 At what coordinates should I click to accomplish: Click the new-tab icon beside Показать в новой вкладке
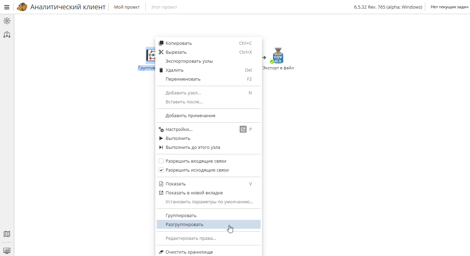click(x=161, y=193)
